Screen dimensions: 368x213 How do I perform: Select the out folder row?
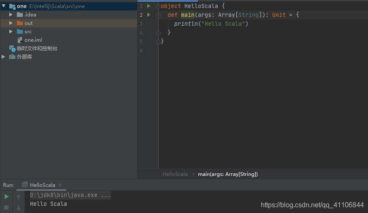[69, 23]
